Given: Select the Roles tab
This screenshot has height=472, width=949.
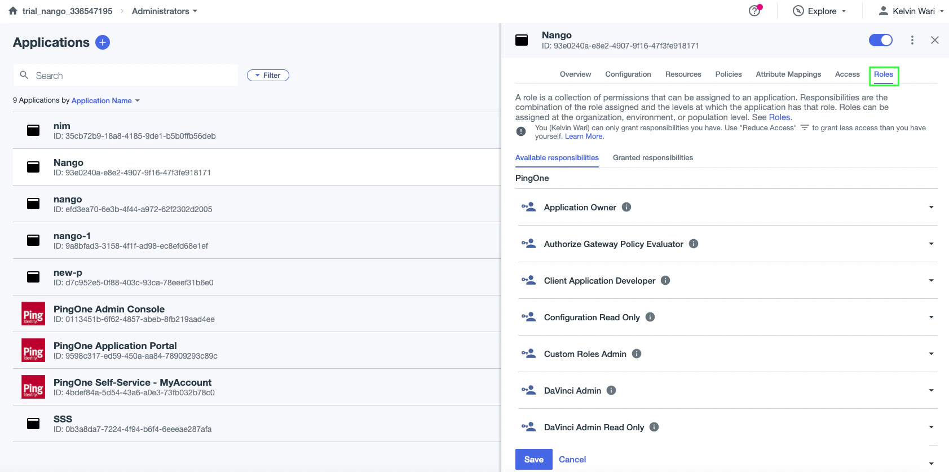Looking at the screenshot, I should (x=884, y=74).
